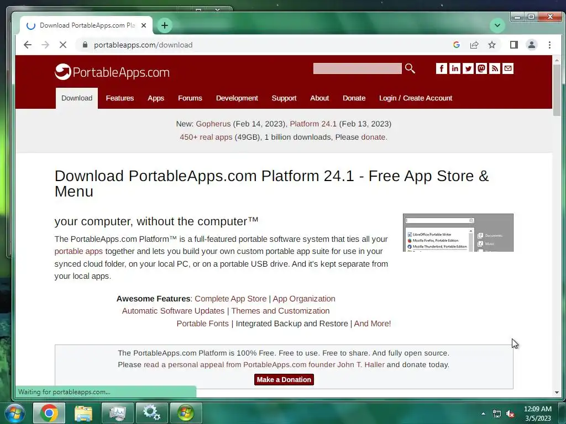Open the Donate nav item
This screenshot has height=424, width=566.
pos(354,98)
